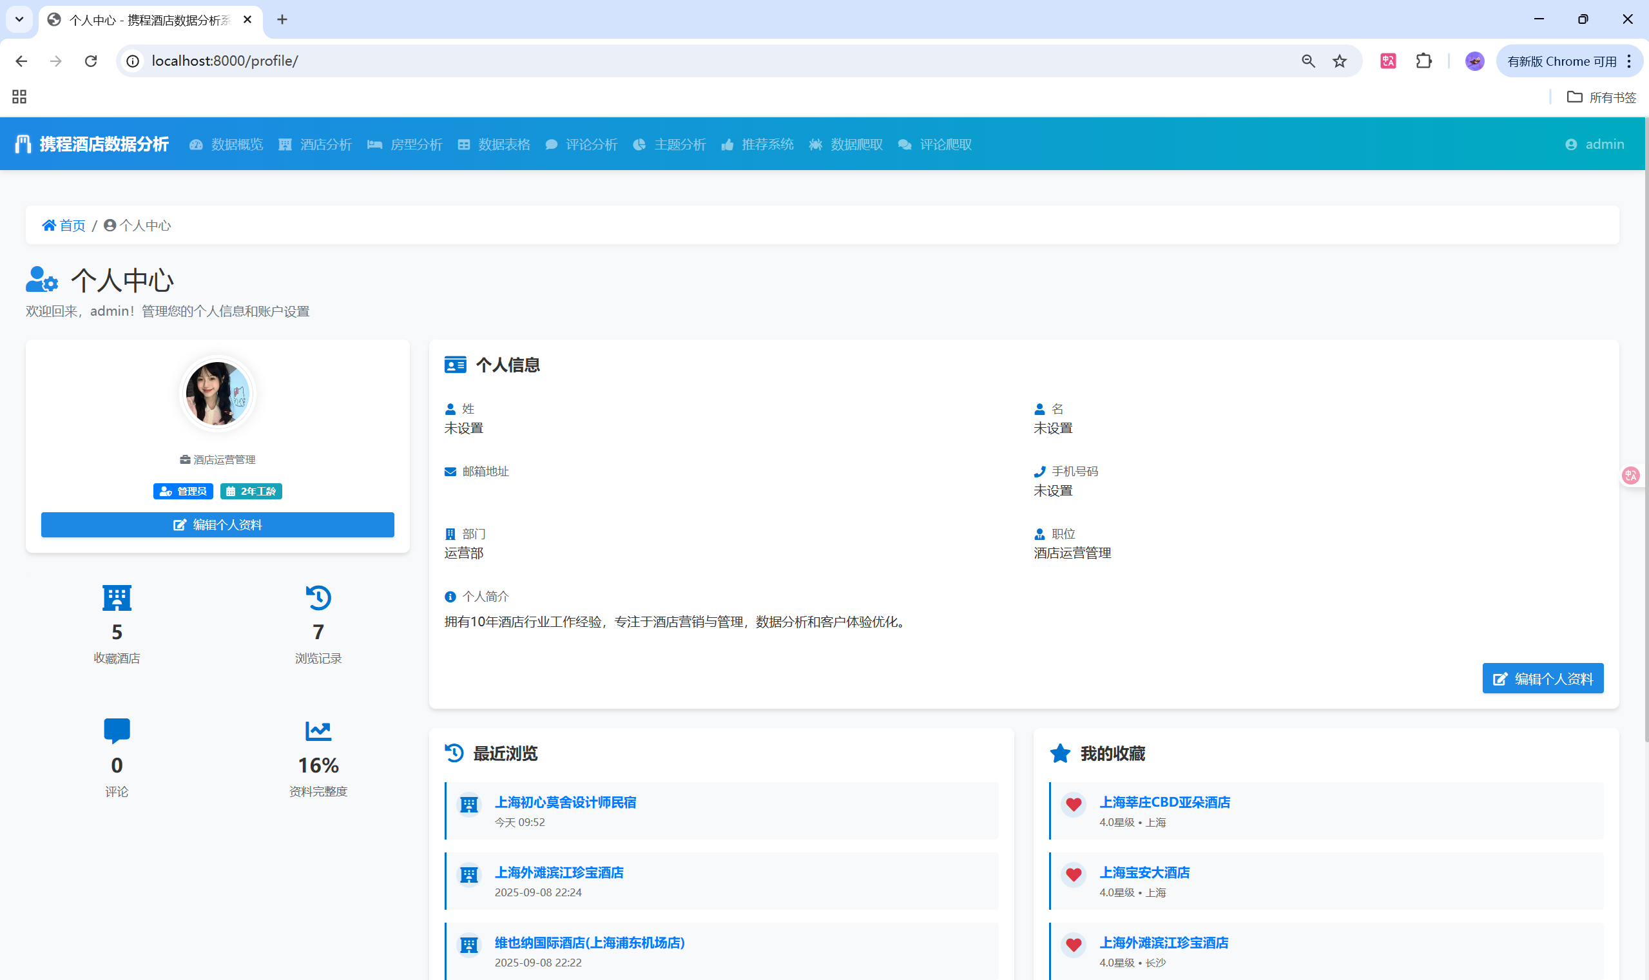Click the building icon beside 上海外滩滨江珍宝酒店 in recent views

tap(469, 874)
